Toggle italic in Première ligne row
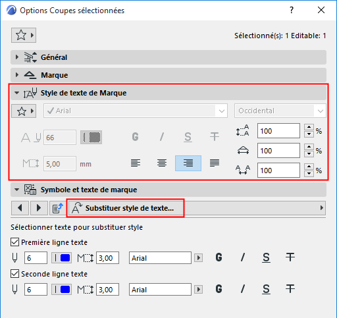 tap(243, 257)
